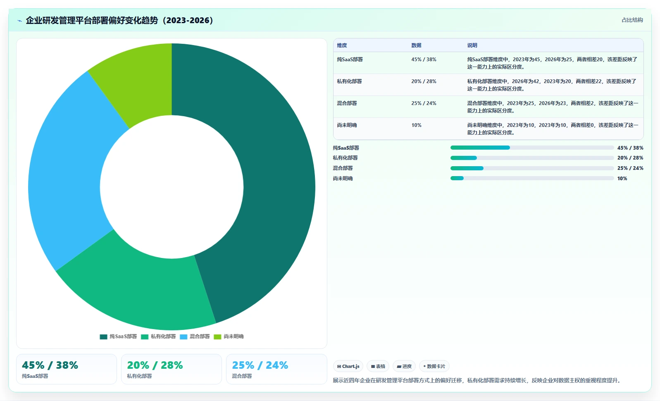This screenshot has height=401, width=660.
Task: Click the 20% / 28% value beside the progress bars
Action: 630,158
